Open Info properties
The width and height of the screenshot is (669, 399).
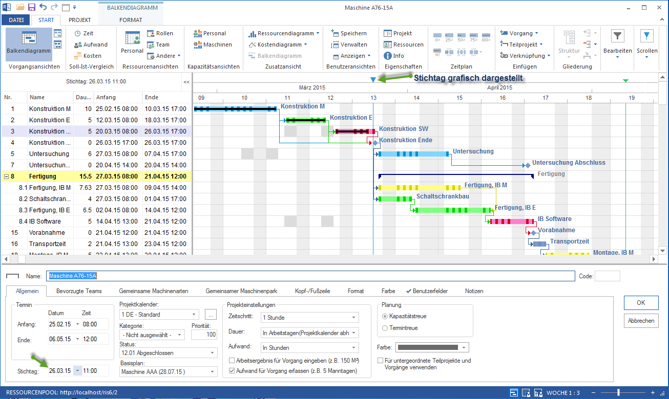394,56
